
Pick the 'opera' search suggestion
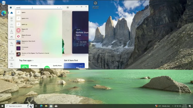39,12
